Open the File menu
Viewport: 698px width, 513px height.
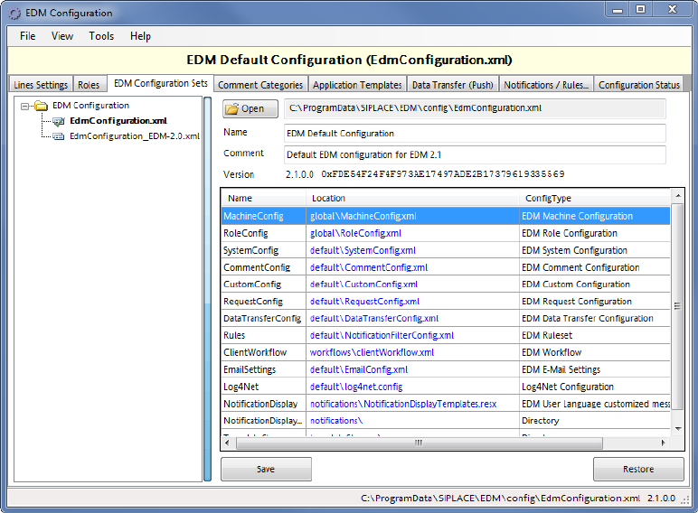[28, 36]
